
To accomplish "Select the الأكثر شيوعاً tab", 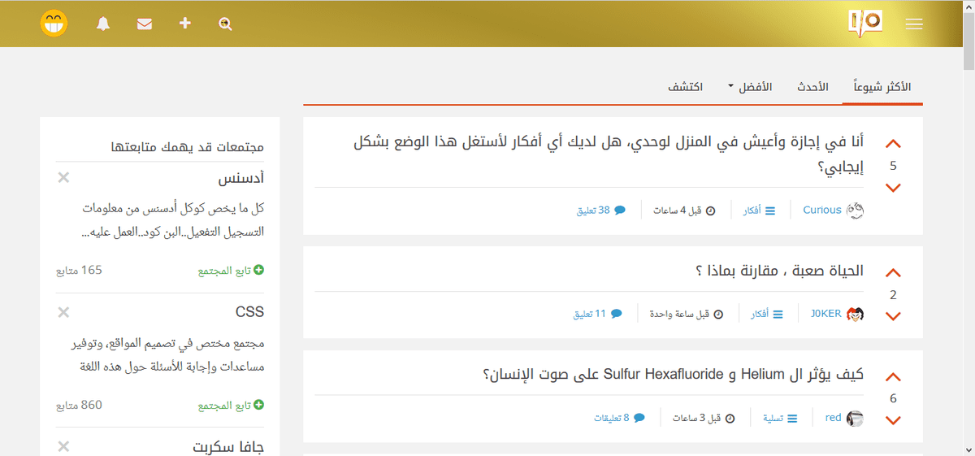I will (x=882, y=87).
